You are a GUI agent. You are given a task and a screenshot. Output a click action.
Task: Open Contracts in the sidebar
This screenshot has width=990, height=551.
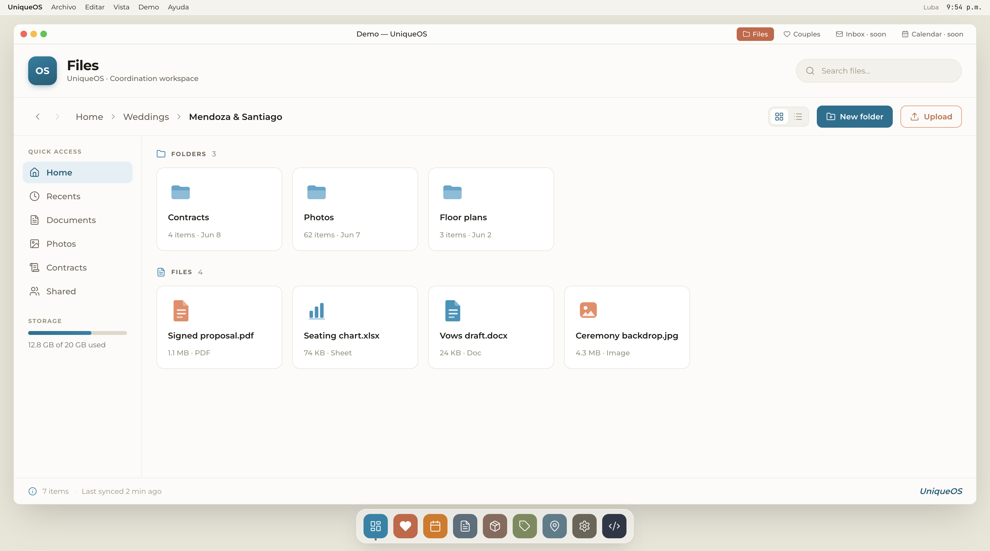point(78,267)
